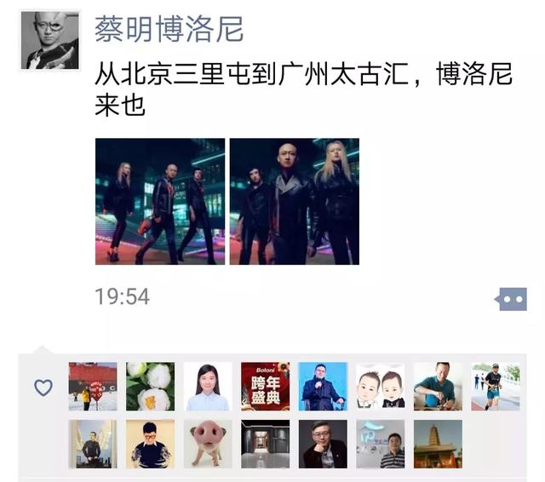
Task: Open liker avatar of dark hallway interior
Action: pyautogui.click(x=265, y=444)
